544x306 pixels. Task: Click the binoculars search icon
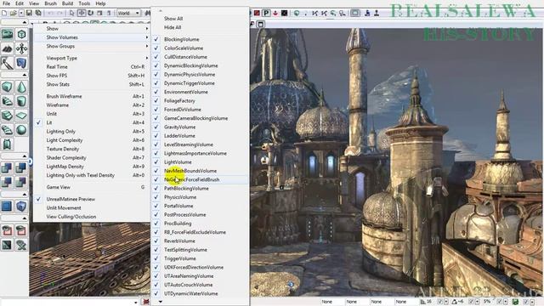pos(148,14)
